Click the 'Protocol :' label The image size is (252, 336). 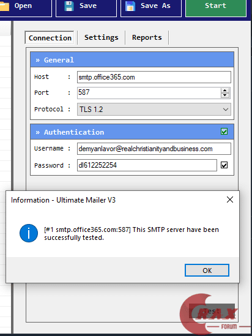53,110
